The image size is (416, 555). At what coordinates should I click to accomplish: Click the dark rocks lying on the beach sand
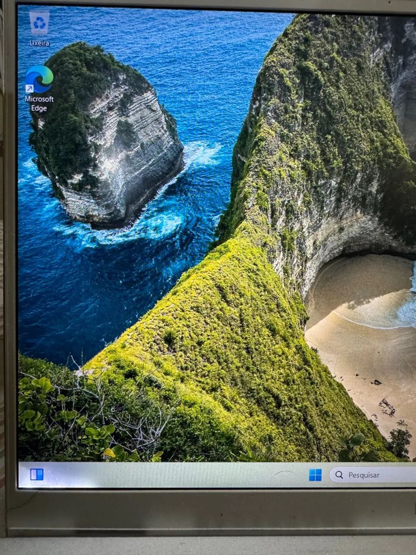[387, 407]
